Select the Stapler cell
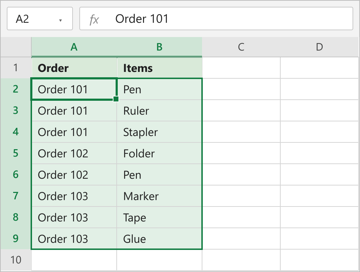 pyautogui.click(x=159, y=132)
